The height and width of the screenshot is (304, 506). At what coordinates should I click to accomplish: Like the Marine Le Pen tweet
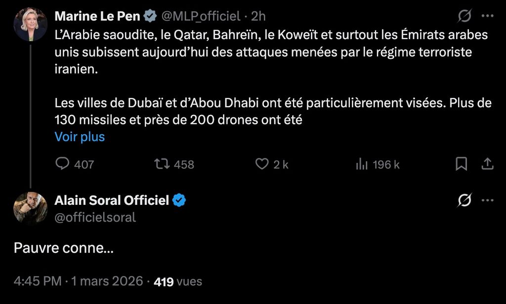[261, 164]
